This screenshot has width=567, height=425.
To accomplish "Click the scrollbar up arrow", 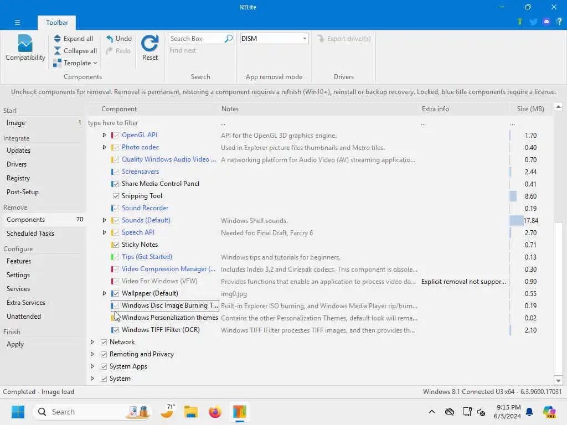I will tap(558, 107).
